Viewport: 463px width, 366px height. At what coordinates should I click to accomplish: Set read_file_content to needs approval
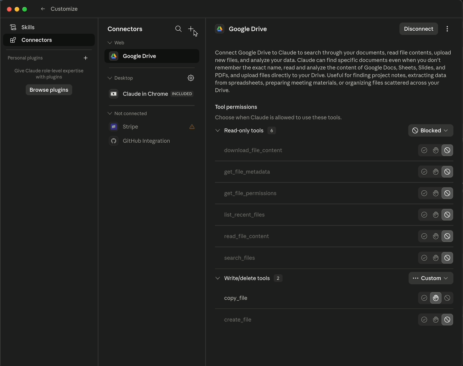pos(436,236)
